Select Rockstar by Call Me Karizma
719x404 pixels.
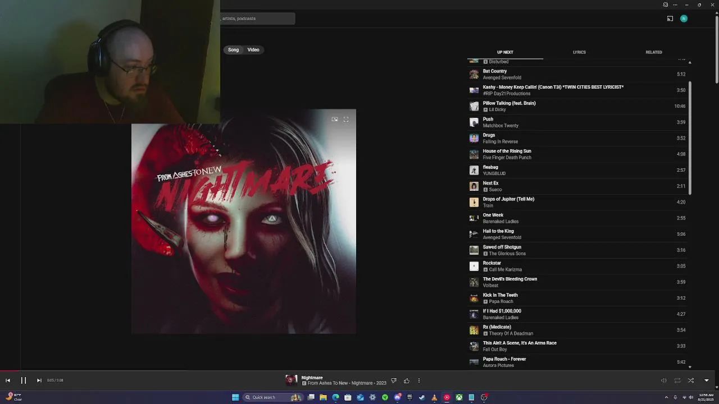point(577,266)
